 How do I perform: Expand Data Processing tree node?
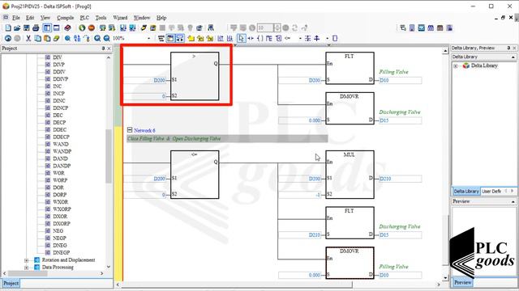point(27,268)
